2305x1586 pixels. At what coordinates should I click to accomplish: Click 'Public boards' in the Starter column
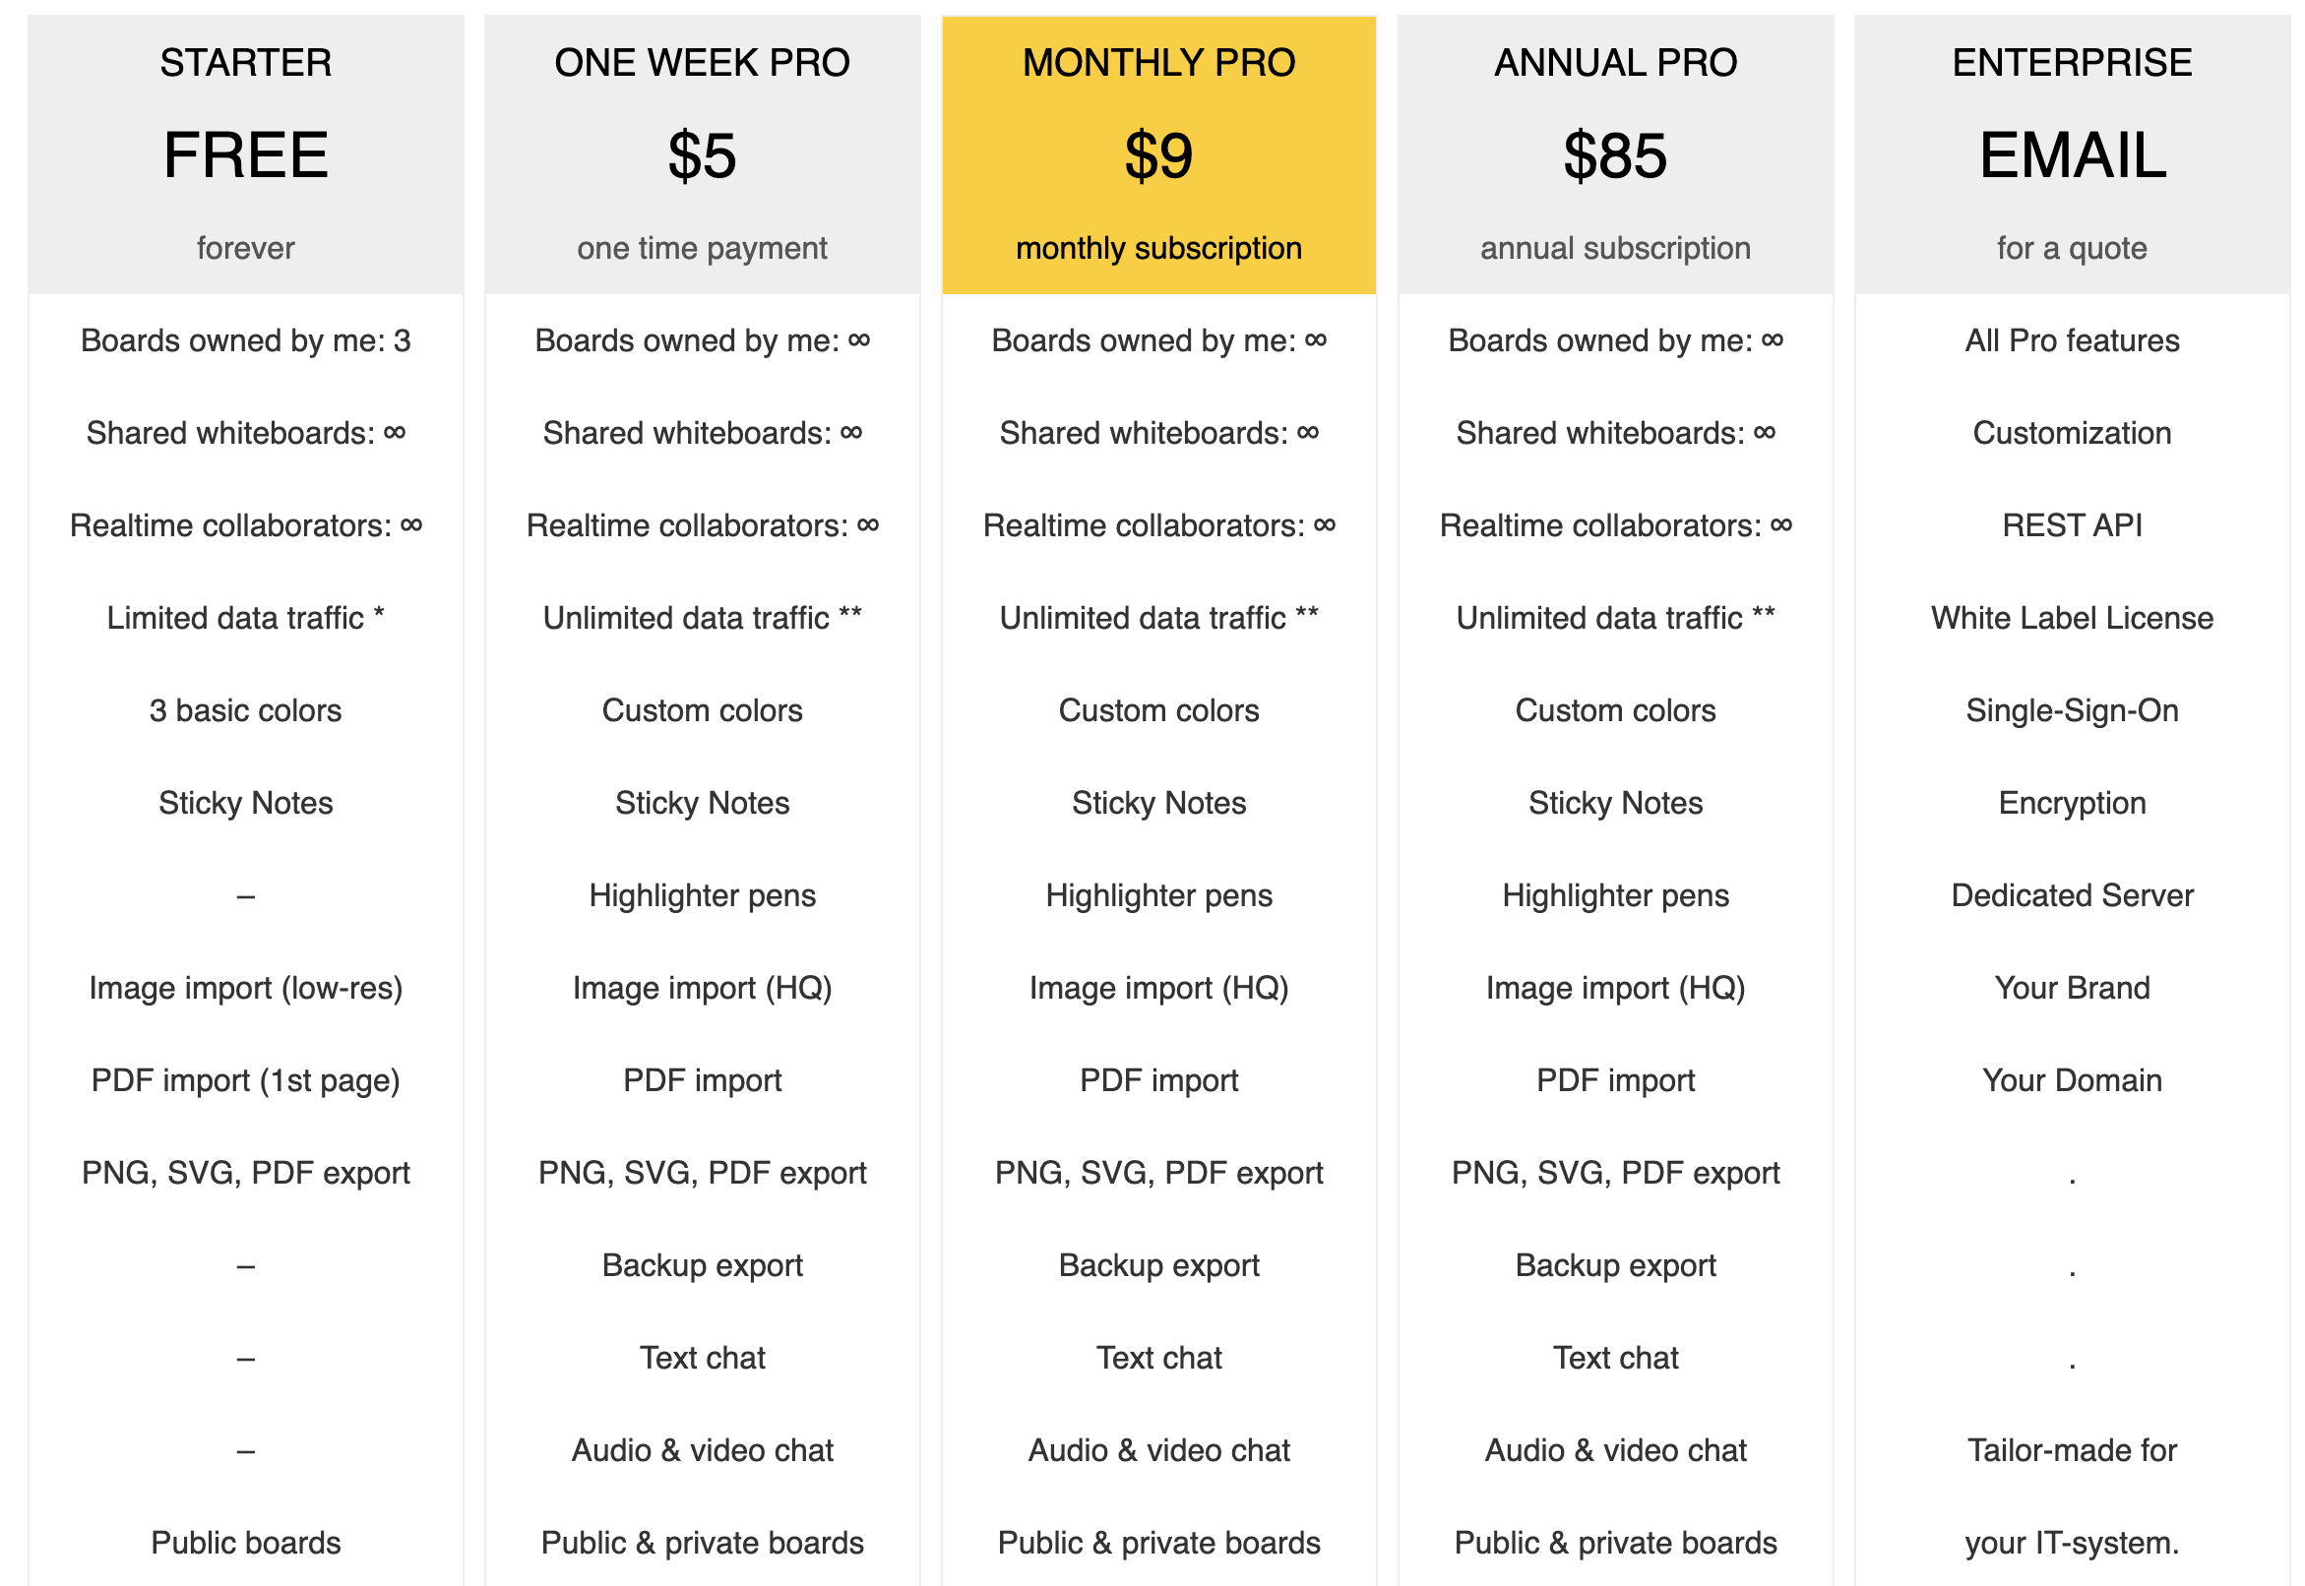click(x=246, y=1545)
